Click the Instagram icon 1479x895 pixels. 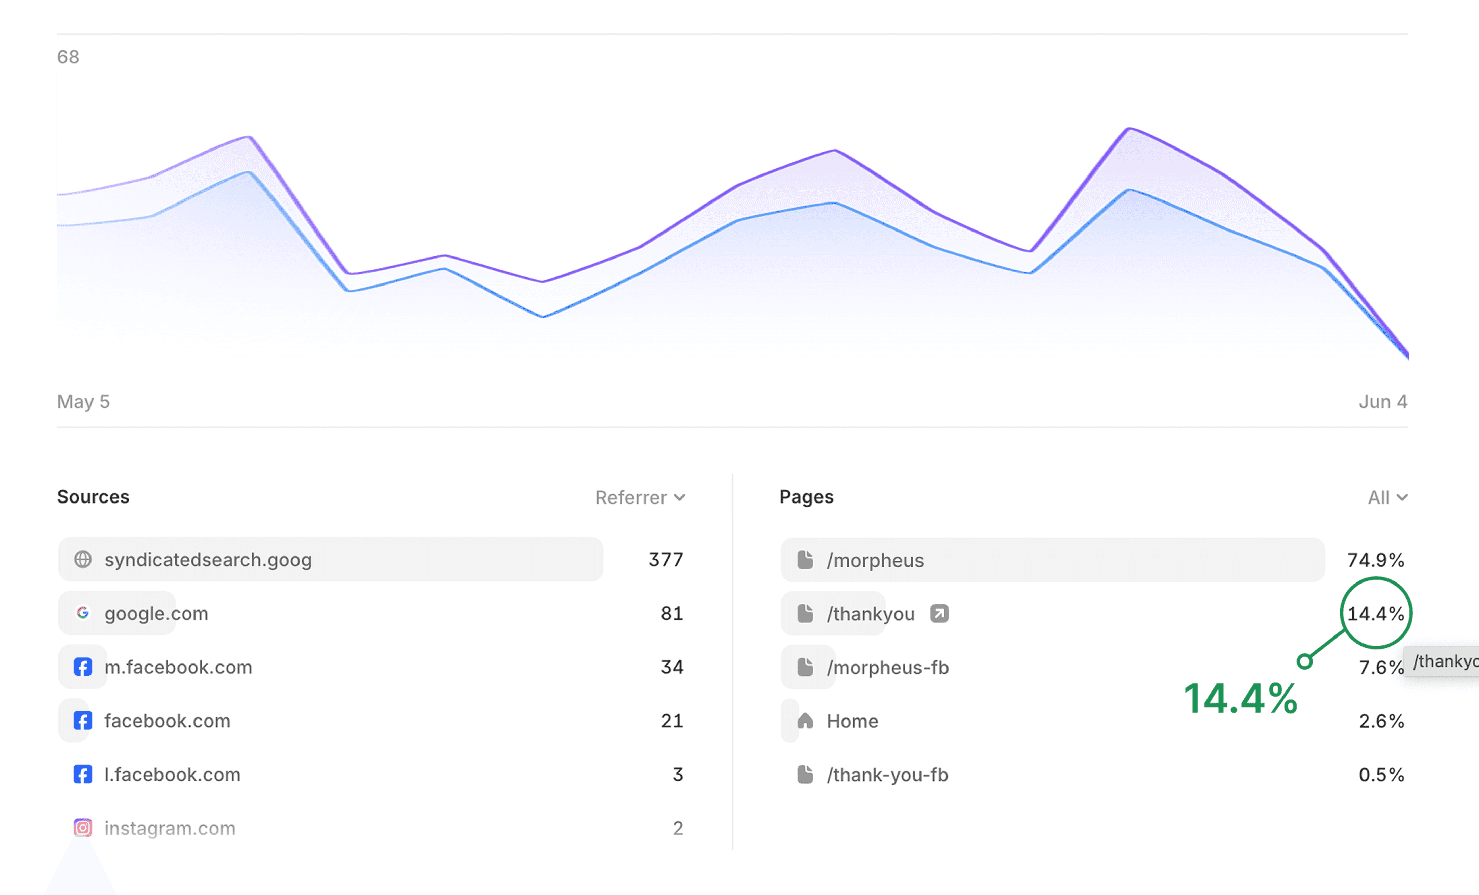[83, 828]
